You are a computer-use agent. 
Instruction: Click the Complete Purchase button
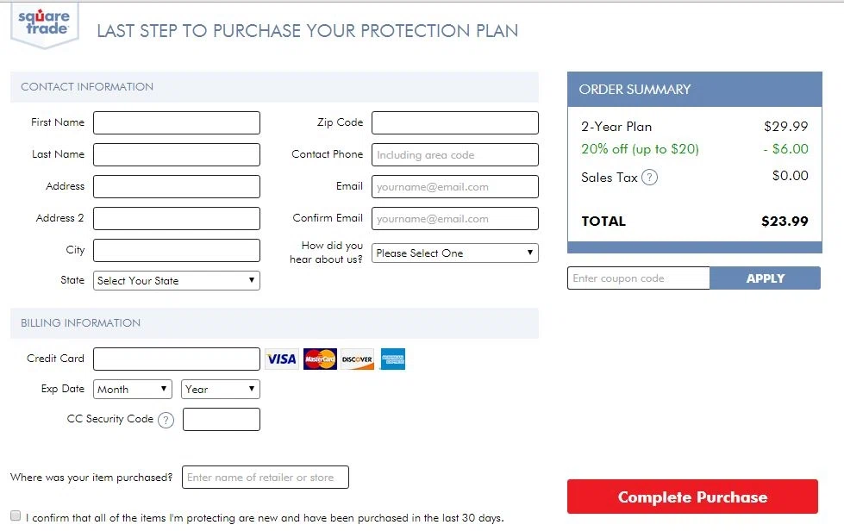(x=692, y=497)
